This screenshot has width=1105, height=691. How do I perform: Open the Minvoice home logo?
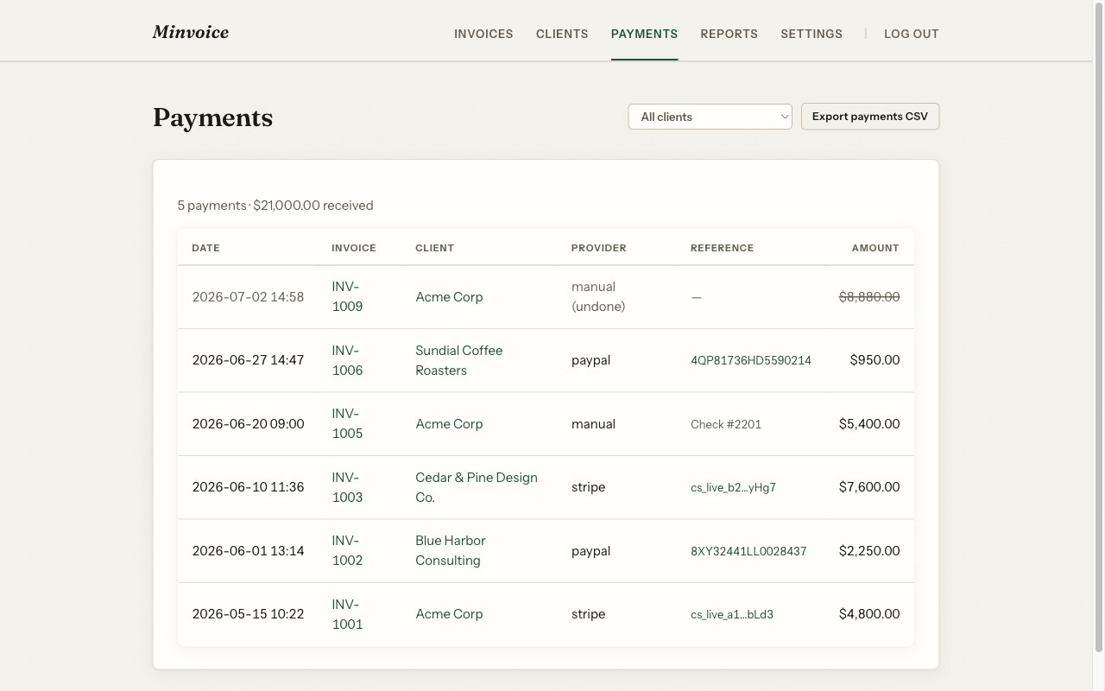[191, 33]
